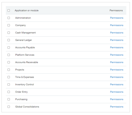Select the Cash Management checkbox

(x=9, y=33)
